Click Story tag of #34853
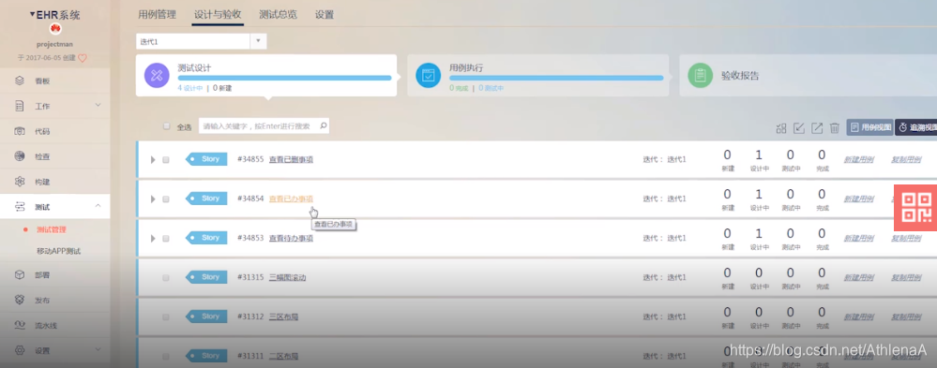 coord(206,238)
